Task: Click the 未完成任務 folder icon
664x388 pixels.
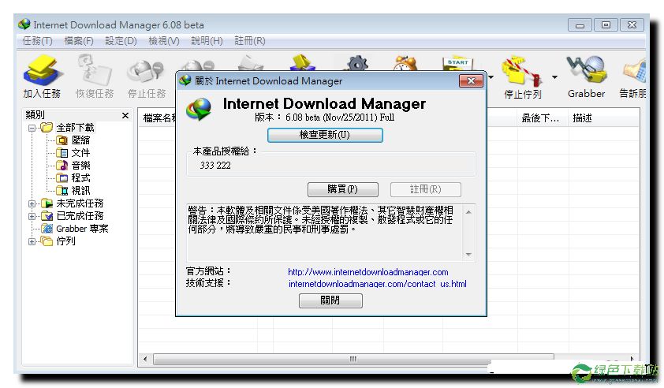Action: 47,203
